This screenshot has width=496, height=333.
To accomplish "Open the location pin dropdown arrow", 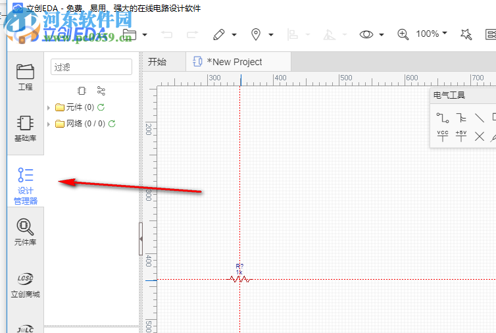I will [271, 34].
